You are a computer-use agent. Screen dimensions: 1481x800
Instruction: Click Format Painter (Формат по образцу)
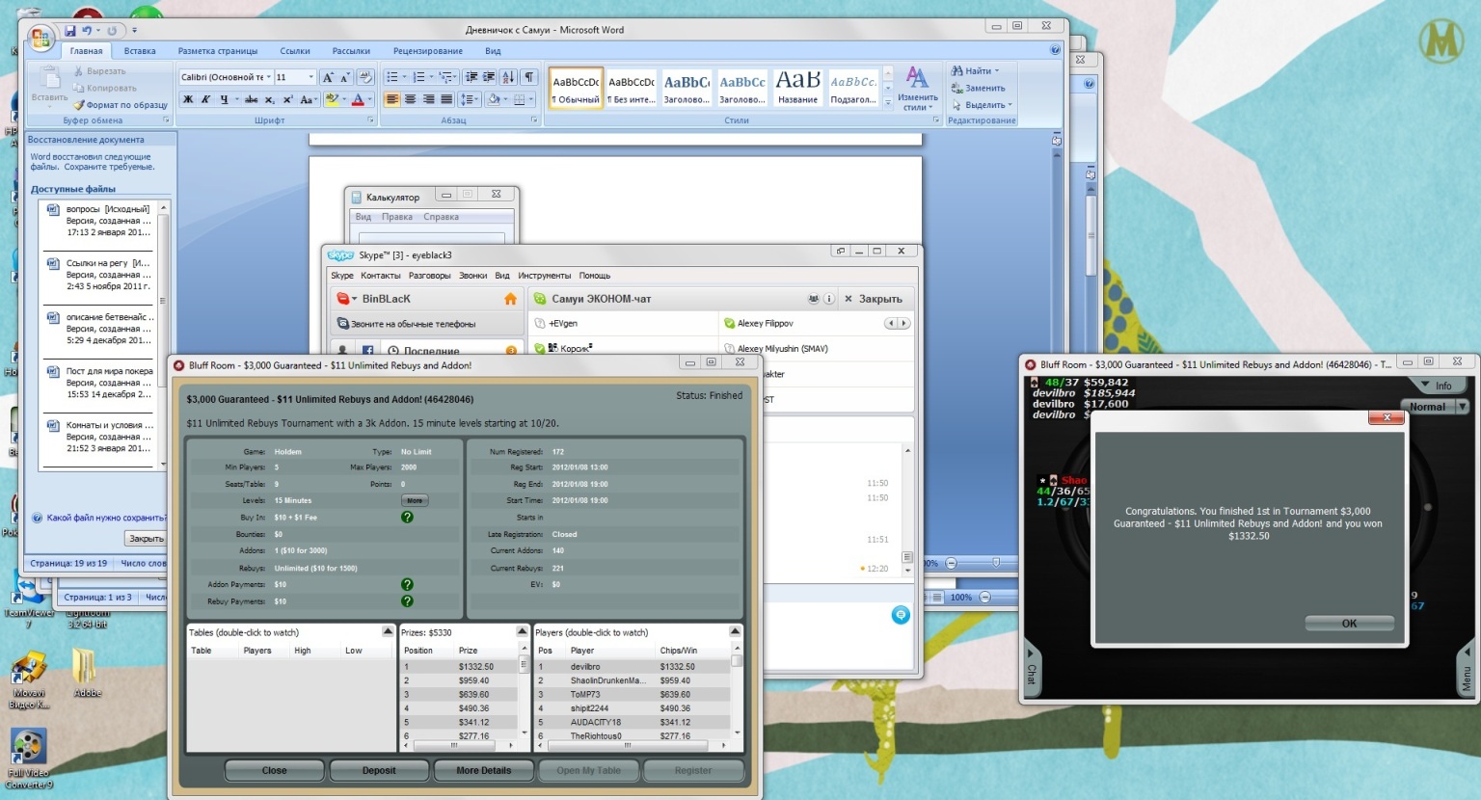click(121, 105)
